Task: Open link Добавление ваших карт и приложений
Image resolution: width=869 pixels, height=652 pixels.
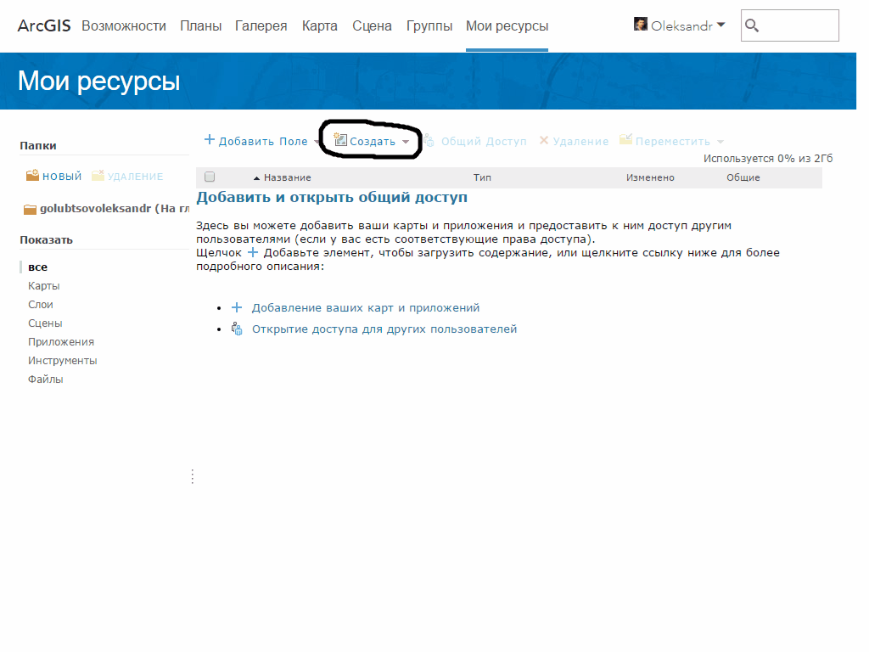Action: (x=365, y=308)
